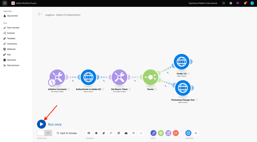Click the Adobe Workfront Fusion logo

coord(13,3)
